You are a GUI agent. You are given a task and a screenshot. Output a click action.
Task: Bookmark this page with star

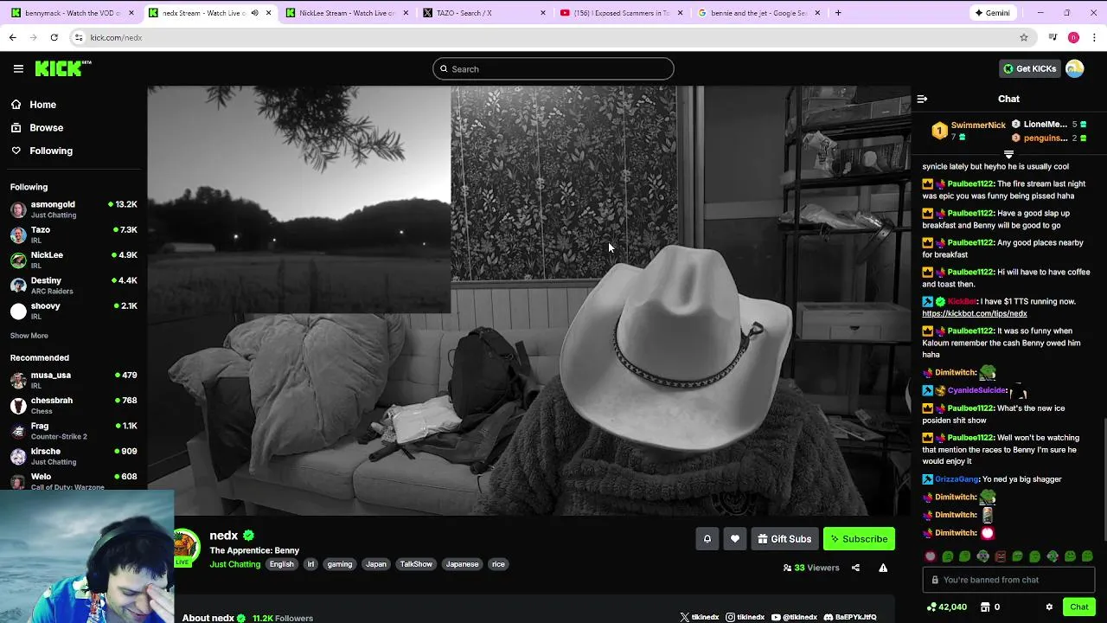(1024, 37)
